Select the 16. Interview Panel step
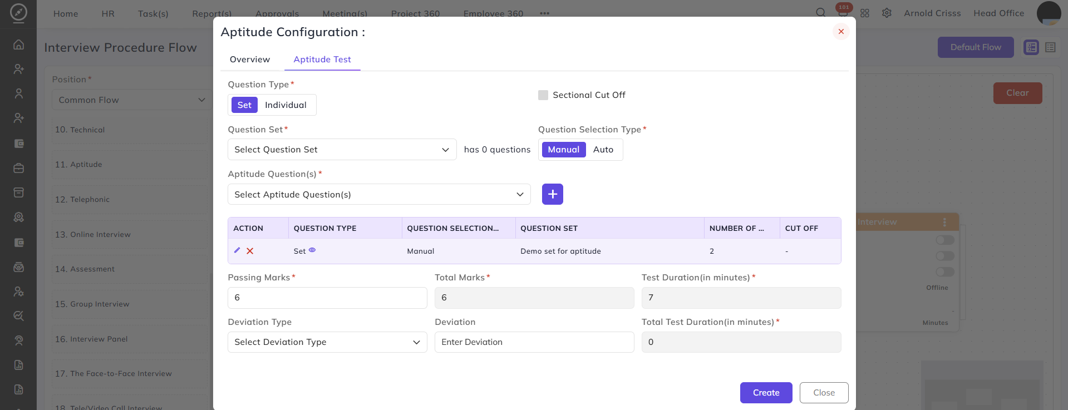The image size is (1068, 410). click(x=130, y=339)
